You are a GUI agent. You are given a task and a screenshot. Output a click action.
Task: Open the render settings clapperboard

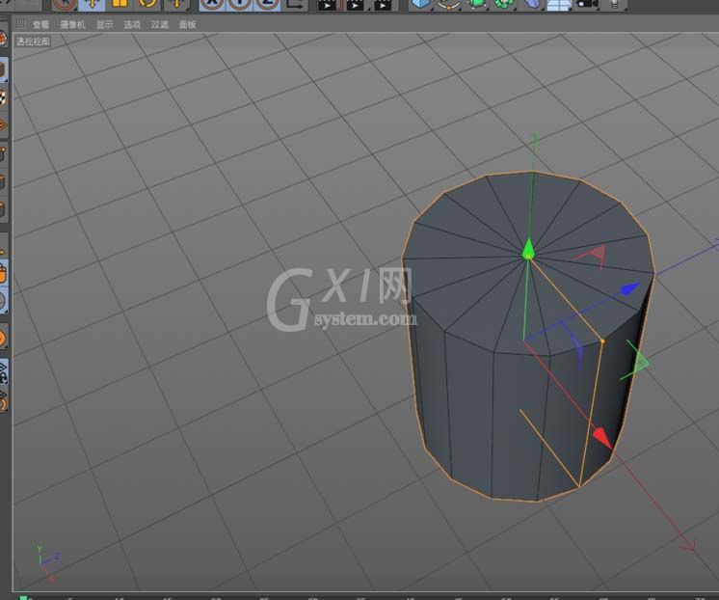tap(383, 4)
